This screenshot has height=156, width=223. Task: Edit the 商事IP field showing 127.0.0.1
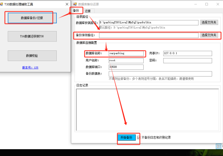(x=188, y=53)
